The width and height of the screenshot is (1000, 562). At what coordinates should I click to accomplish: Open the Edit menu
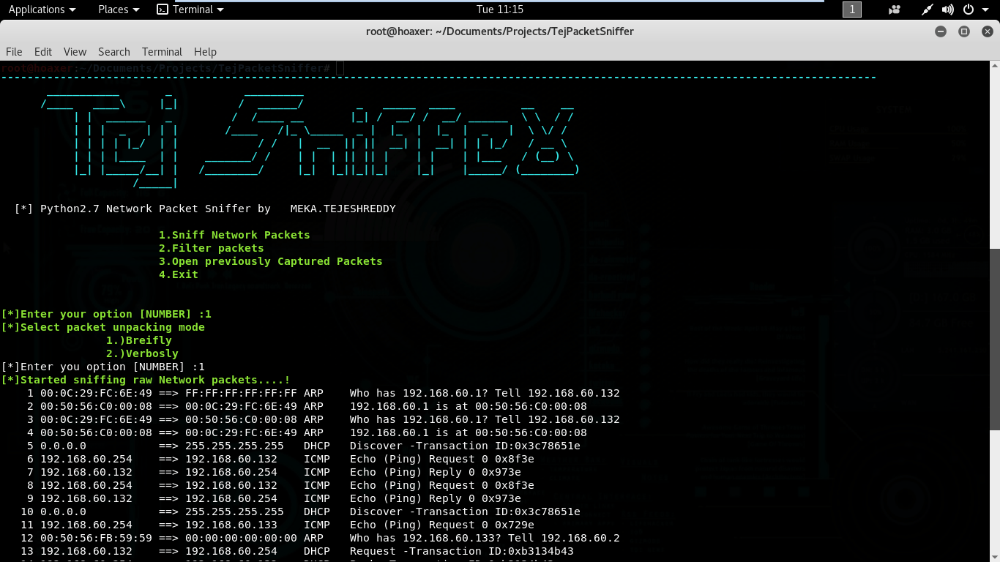tap(42, 51)
